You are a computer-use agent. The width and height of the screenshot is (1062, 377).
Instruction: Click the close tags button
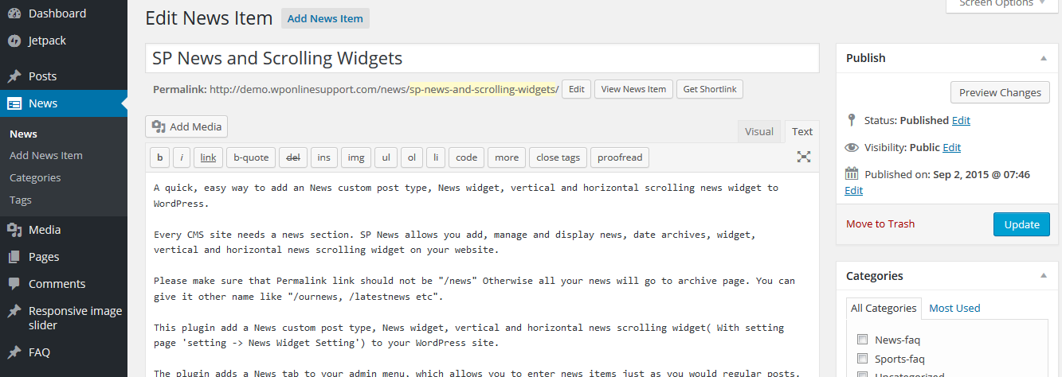(x=558, y=157)
